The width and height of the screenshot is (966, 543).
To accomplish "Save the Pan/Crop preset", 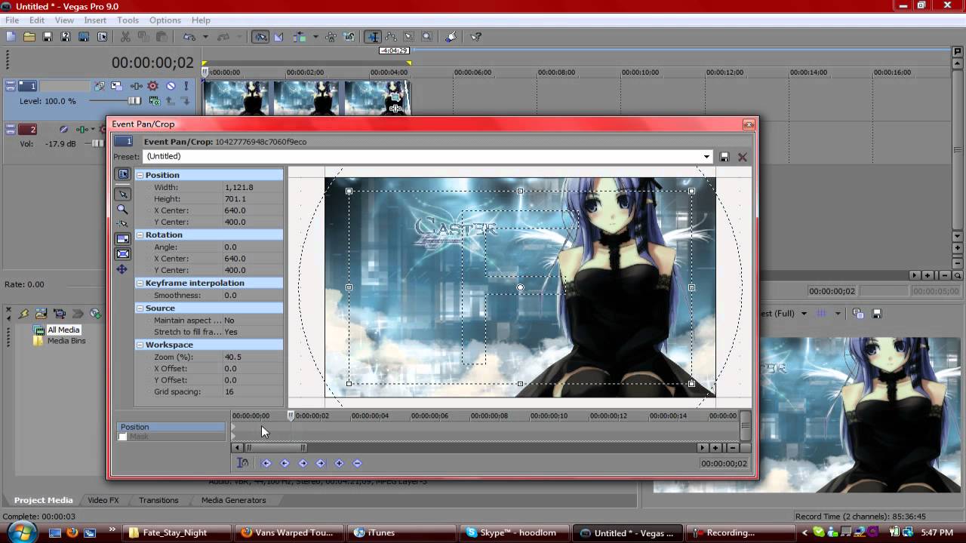I will tap(724, 157).
